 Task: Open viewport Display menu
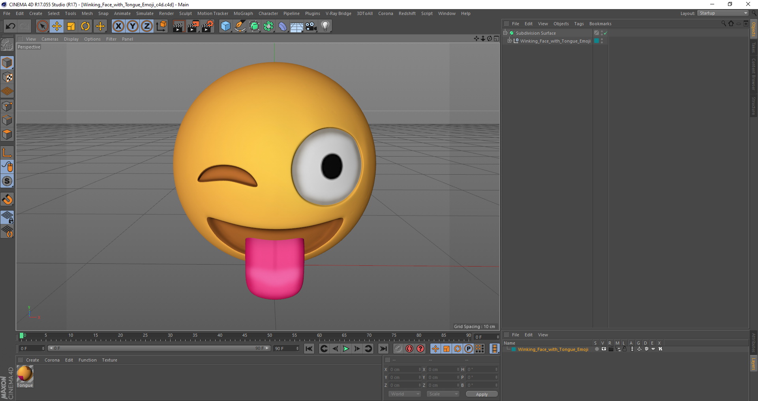tap(71, 39)
